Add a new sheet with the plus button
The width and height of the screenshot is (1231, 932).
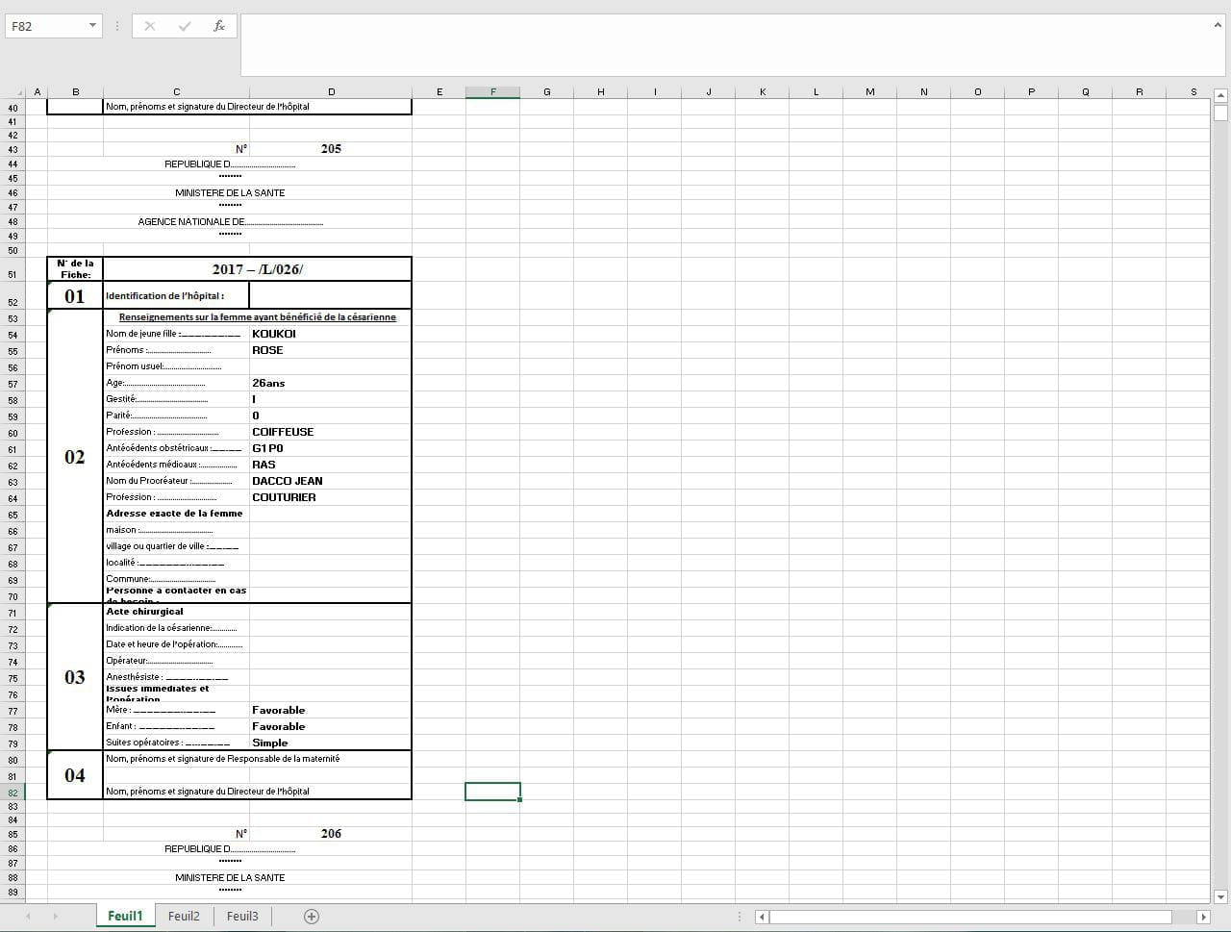click(312, 917)
